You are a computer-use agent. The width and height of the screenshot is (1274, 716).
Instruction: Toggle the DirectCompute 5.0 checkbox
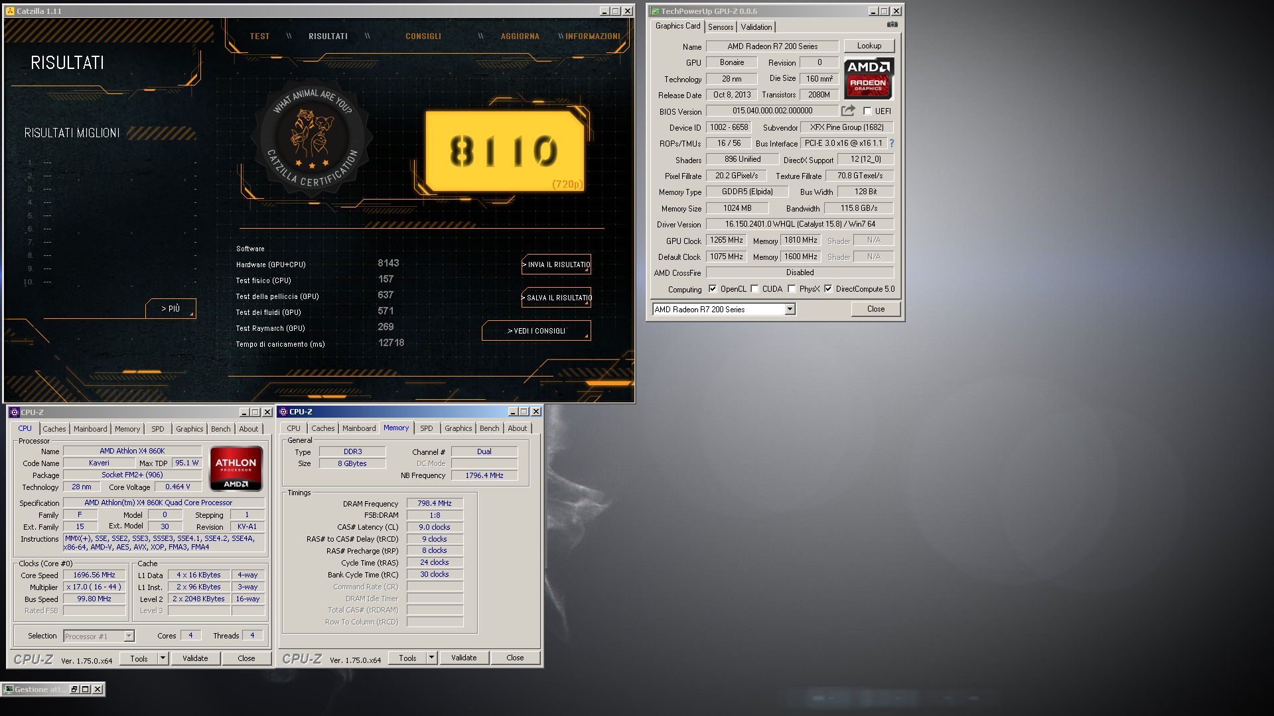tap(828, 289)
